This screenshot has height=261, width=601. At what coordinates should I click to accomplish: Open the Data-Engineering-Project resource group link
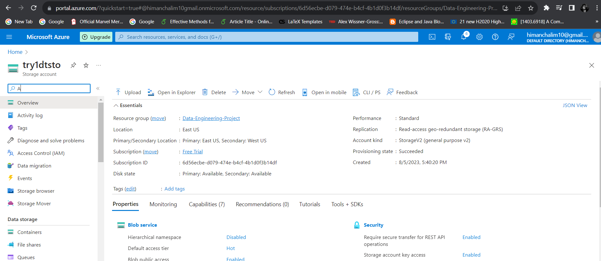(211, 118)
